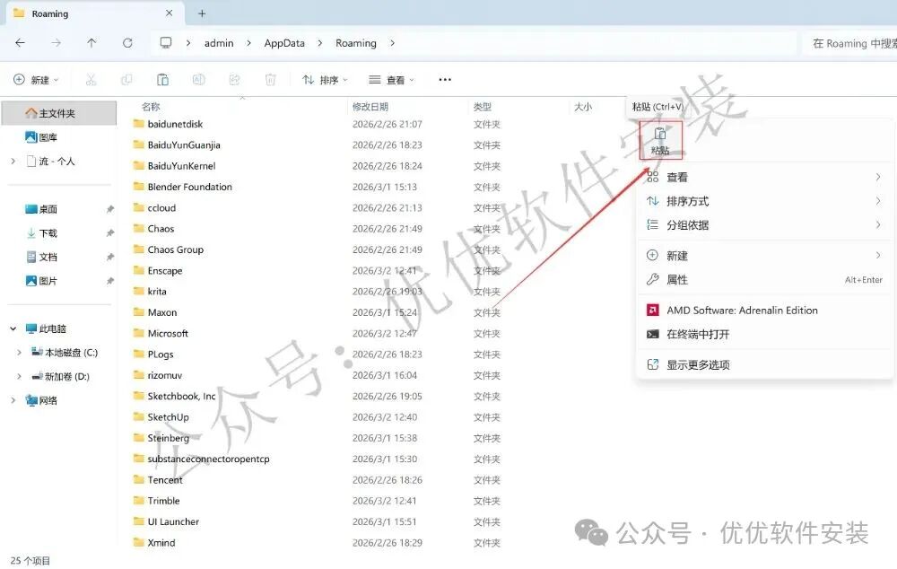Image resolution: width=897 pixels, height=569 pixels.
Task: Choose 属性 in context menu
Action: 764,280
